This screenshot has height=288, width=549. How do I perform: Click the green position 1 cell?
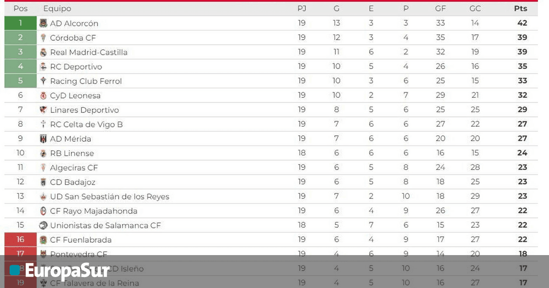tap(21, 23)
